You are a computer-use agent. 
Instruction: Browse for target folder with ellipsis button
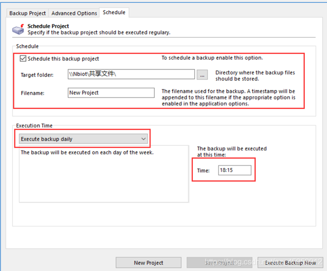pos(202,75)
